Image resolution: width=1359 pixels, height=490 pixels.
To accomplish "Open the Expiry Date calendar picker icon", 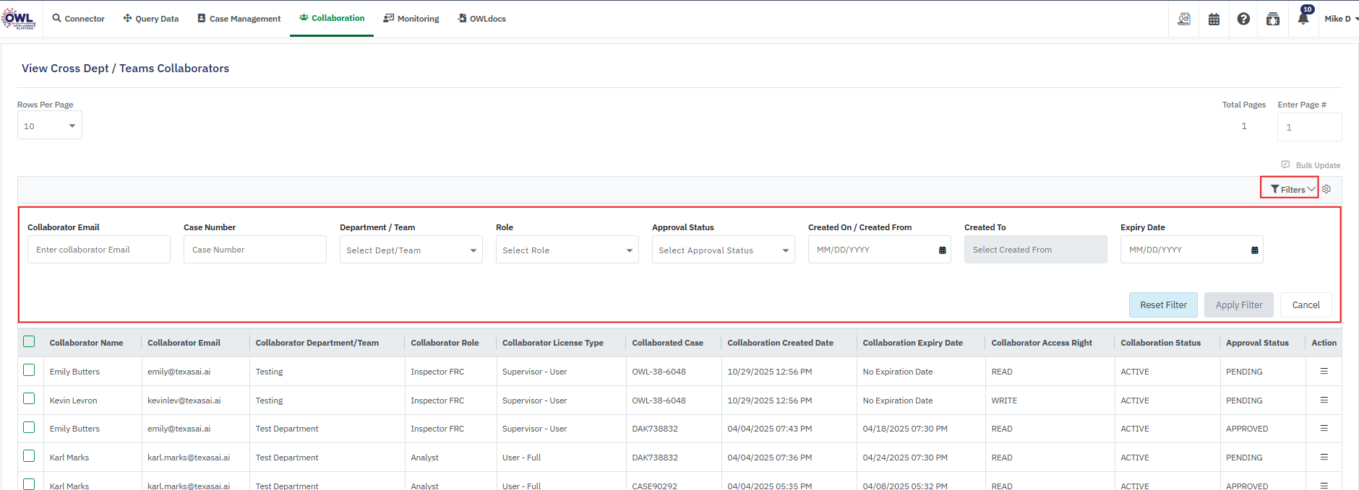I will click(1254, 250).
